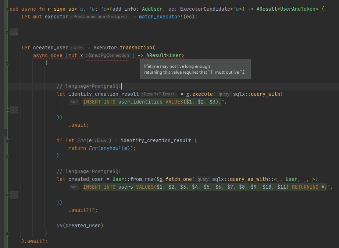Click the anyhow! macro
The image size is (339, 248).
pyautogui.click(x=111, y=149)
